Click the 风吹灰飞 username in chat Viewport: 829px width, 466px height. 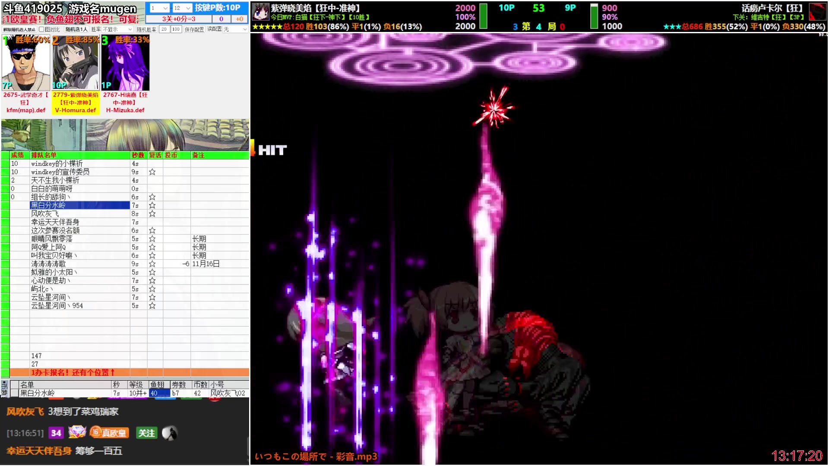click(x=25, y=412)
